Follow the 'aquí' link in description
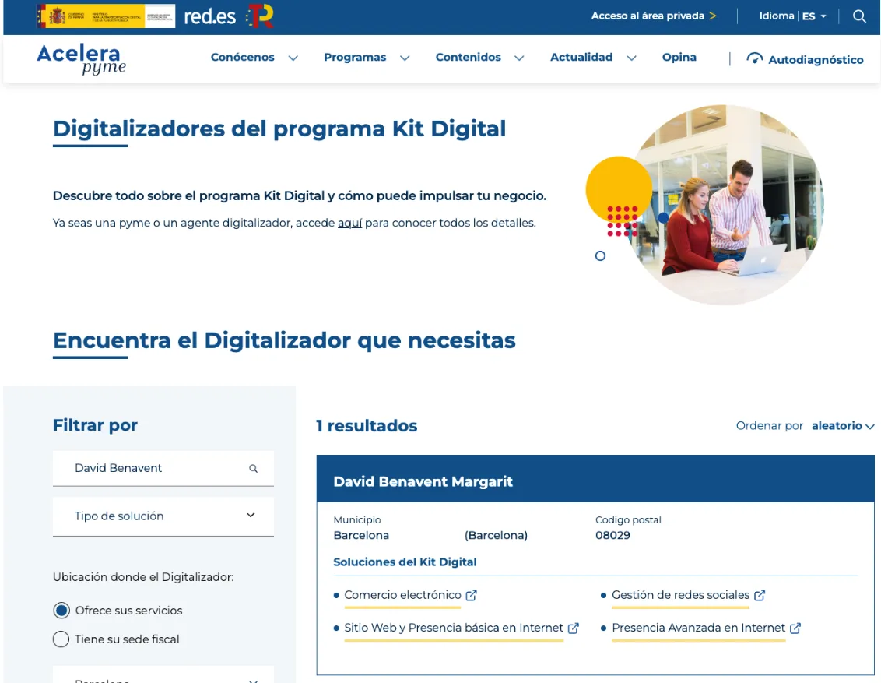The height and width of the screenshot is (683, 881). pos(349,223)
